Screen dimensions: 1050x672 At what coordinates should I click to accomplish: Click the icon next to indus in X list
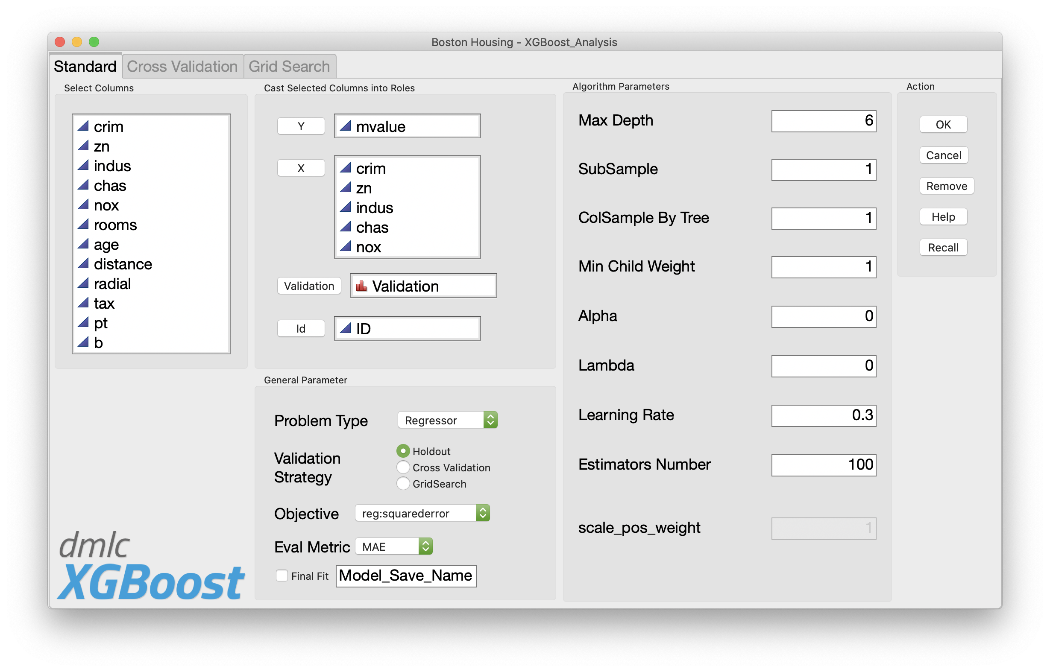click(x=345, y=208)
